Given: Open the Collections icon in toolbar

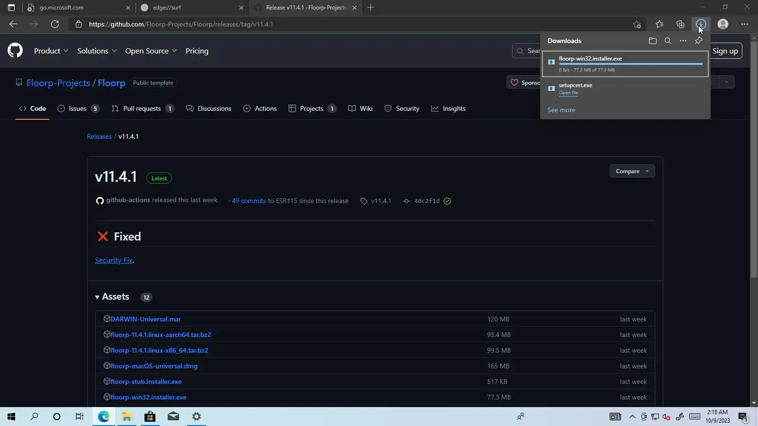Looking at the screenshot, I should pos(680,24).
